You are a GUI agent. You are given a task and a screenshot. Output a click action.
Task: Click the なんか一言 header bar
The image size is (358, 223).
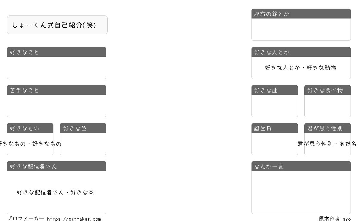301,166
